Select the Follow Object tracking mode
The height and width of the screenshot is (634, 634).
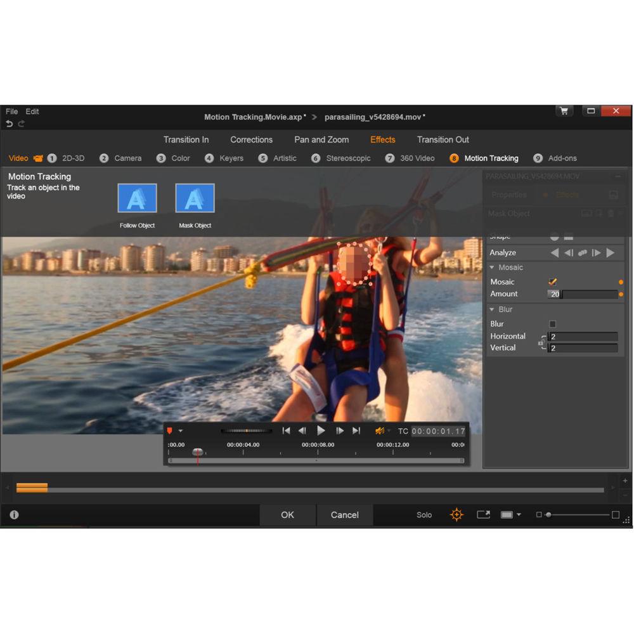[x=137, y=197]
